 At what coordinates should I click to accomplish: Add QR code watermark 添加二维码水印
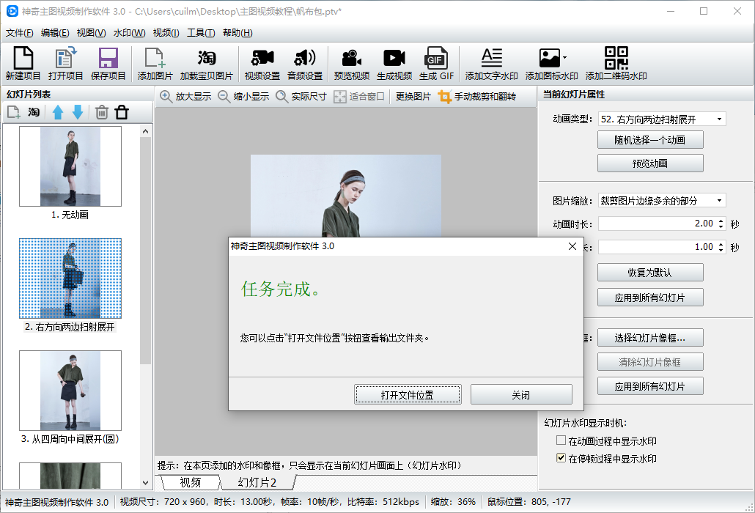[x=616, y=63]
